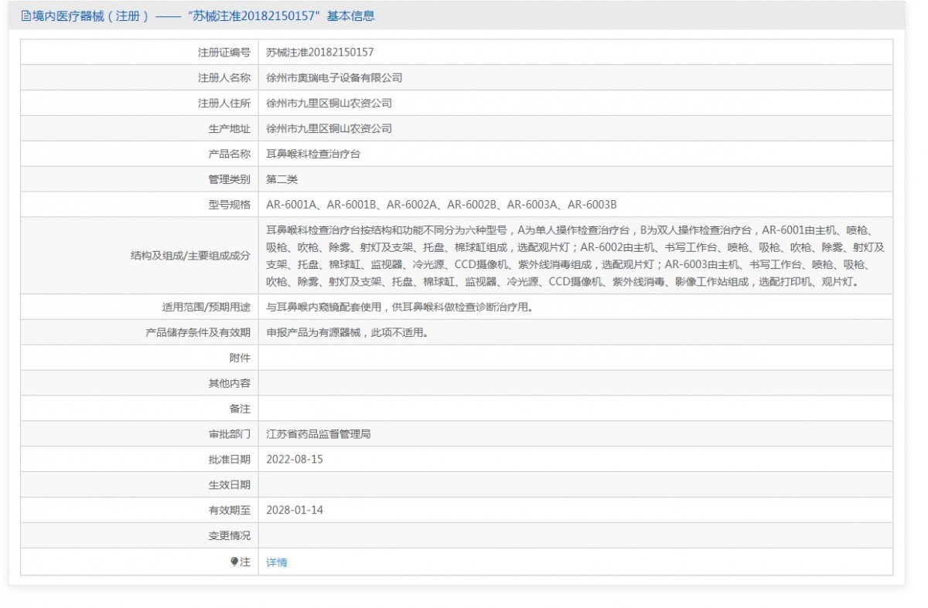Click model number AR-6003B
Viewport: 928px width, 608px height.
pos(592,205)
